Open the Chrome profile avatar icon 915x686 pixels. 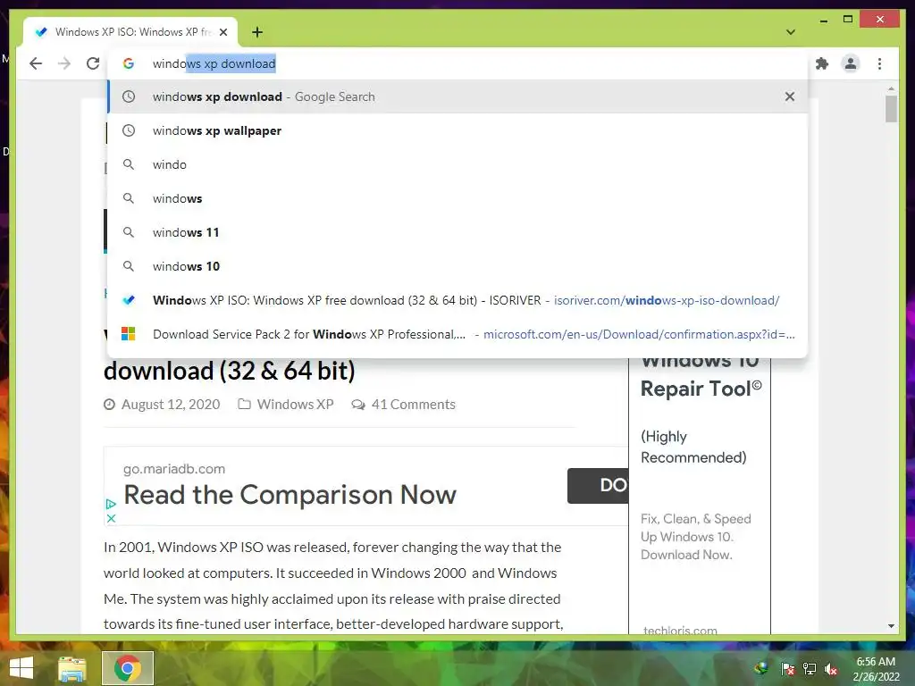tap(851, 63)
